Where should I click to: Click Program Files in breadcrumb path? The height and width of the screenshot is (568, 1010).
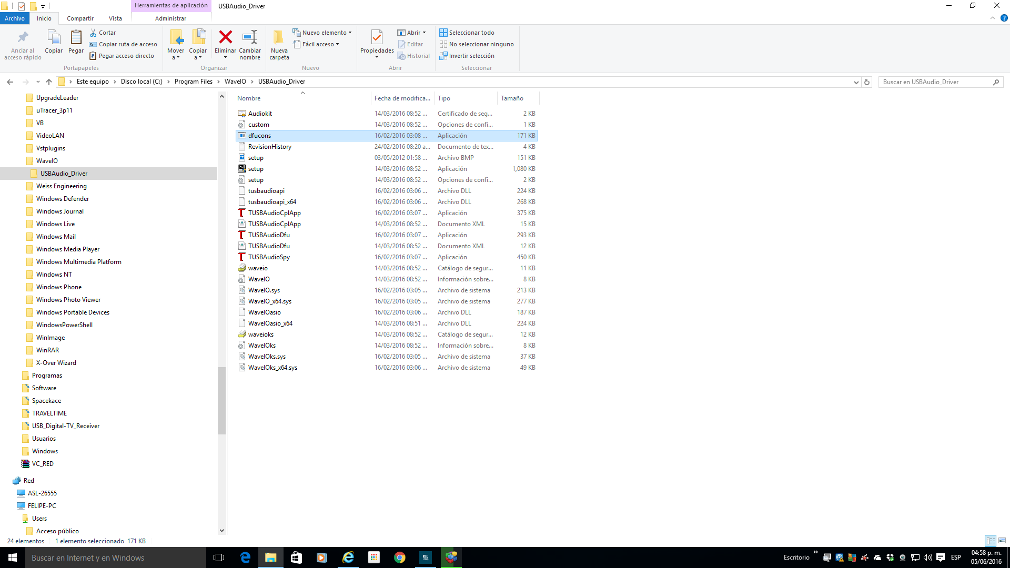pyautogui.click(x=194, y=82)
